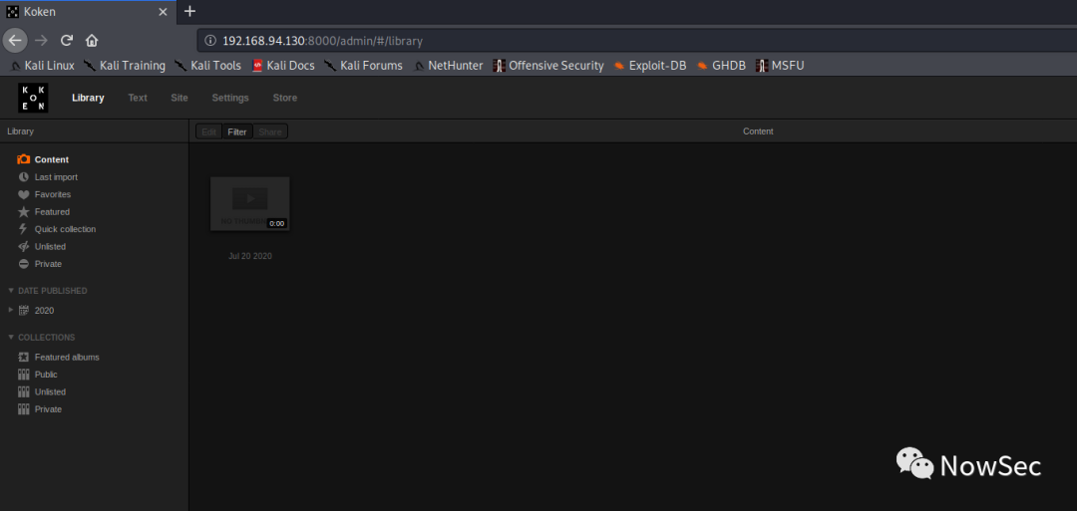Click the Share button in the toolbar
This screenshot has width=1077, height=511.
(270, 131)
